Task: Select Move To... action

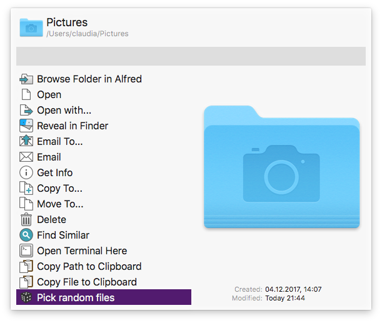Action: tap(60, 204)
